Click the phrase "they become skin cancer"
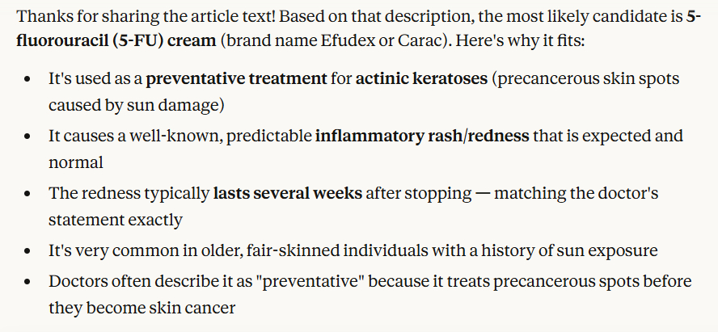This screenshot has height=332, width=718. [141, 308]
